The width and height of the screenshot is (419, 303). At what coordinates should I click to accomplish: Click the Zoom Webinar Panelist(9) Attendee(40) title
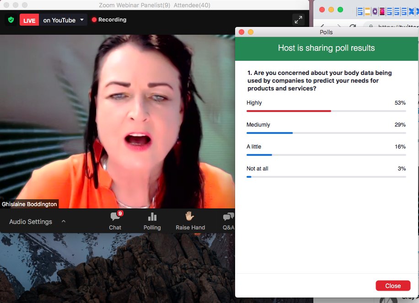(x=155, y=5)
